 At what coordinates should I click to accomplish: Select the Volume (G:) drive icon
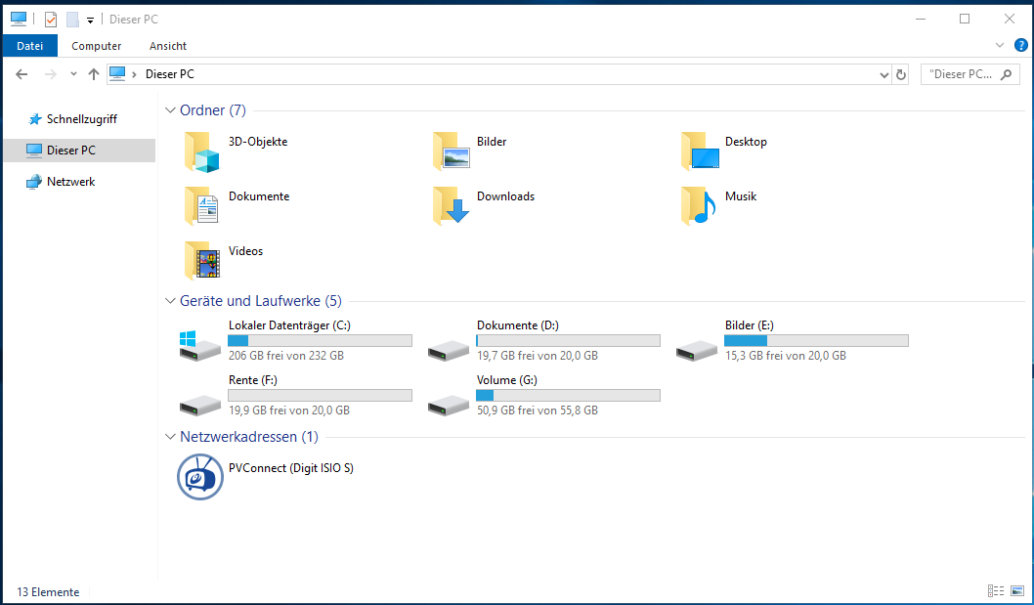tap(449, 405)
